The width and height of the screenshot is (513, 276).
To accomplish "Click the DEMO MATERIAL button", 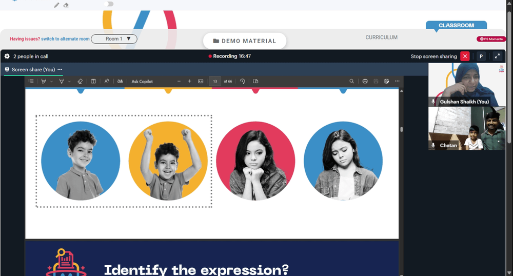I will point(245,41).
